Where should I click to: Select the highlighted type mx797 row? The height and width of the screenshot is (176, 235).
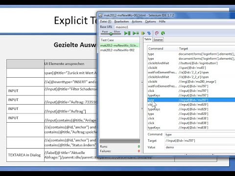point(191,100)
